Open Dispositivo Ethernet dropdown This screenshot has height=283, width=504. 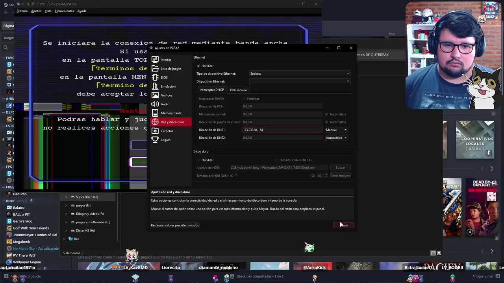(300, 81)
